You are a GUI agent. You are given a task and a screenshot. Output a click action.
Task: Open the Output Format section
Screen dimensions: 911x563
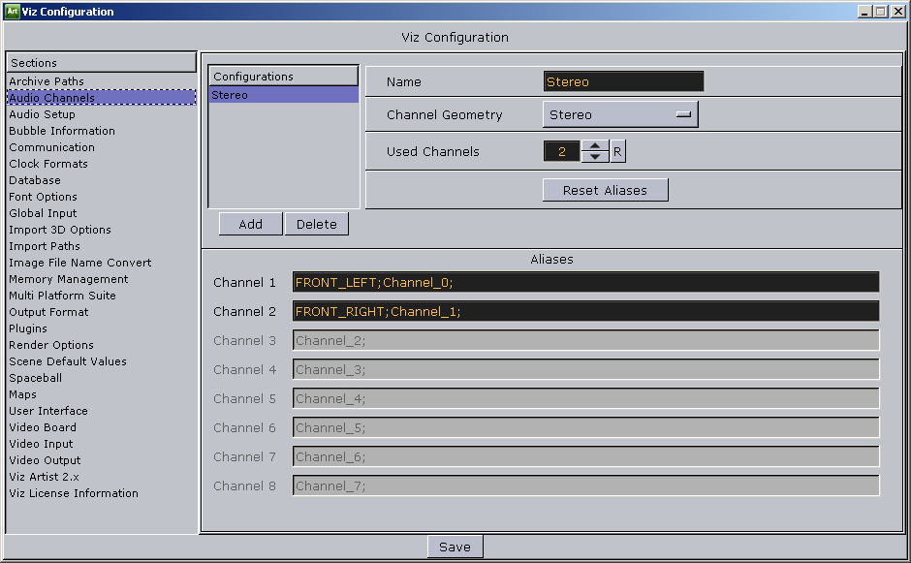(47, 311)
